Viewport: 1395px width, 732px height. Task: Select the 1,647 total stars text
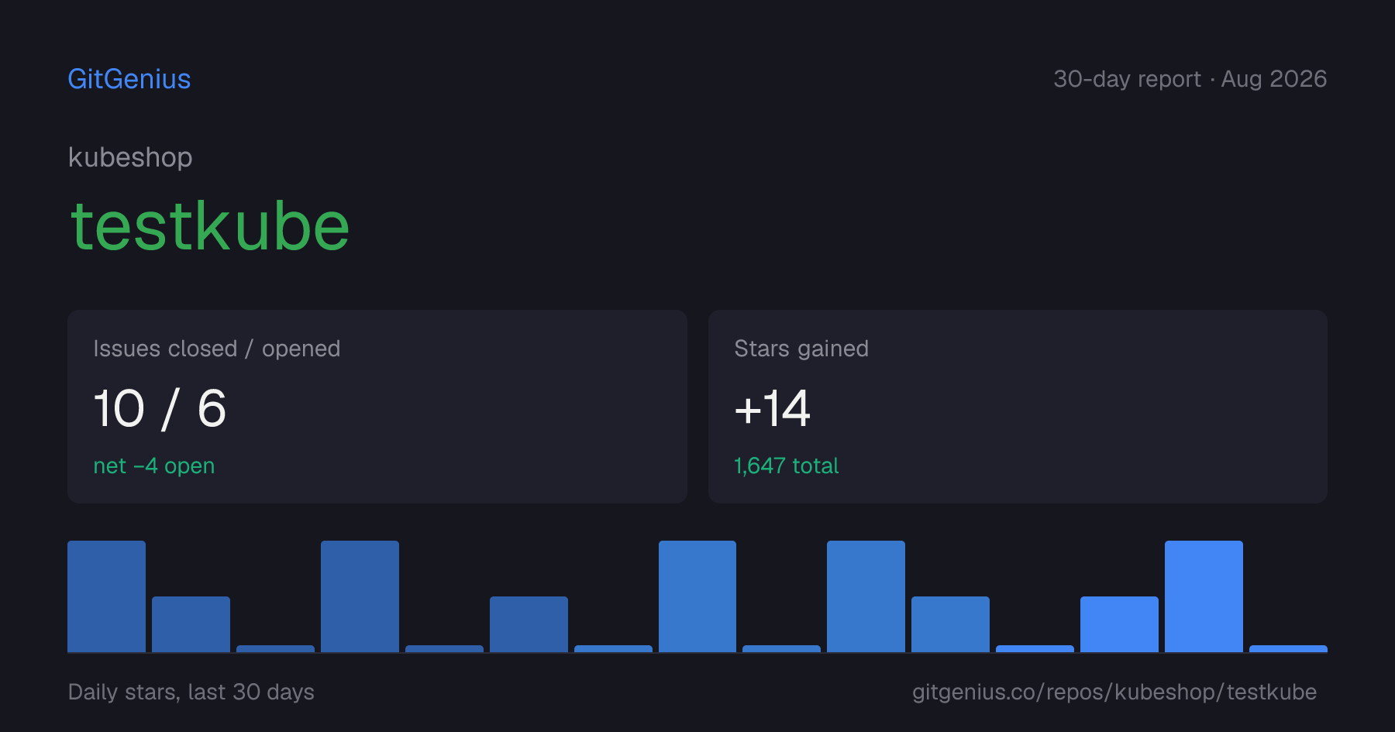[x=787, y=466]
